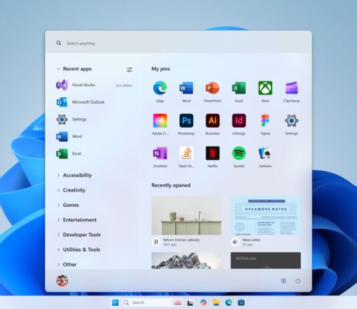357x309 pixels.
Task: Launch Netflix
Action: (213, 153)
